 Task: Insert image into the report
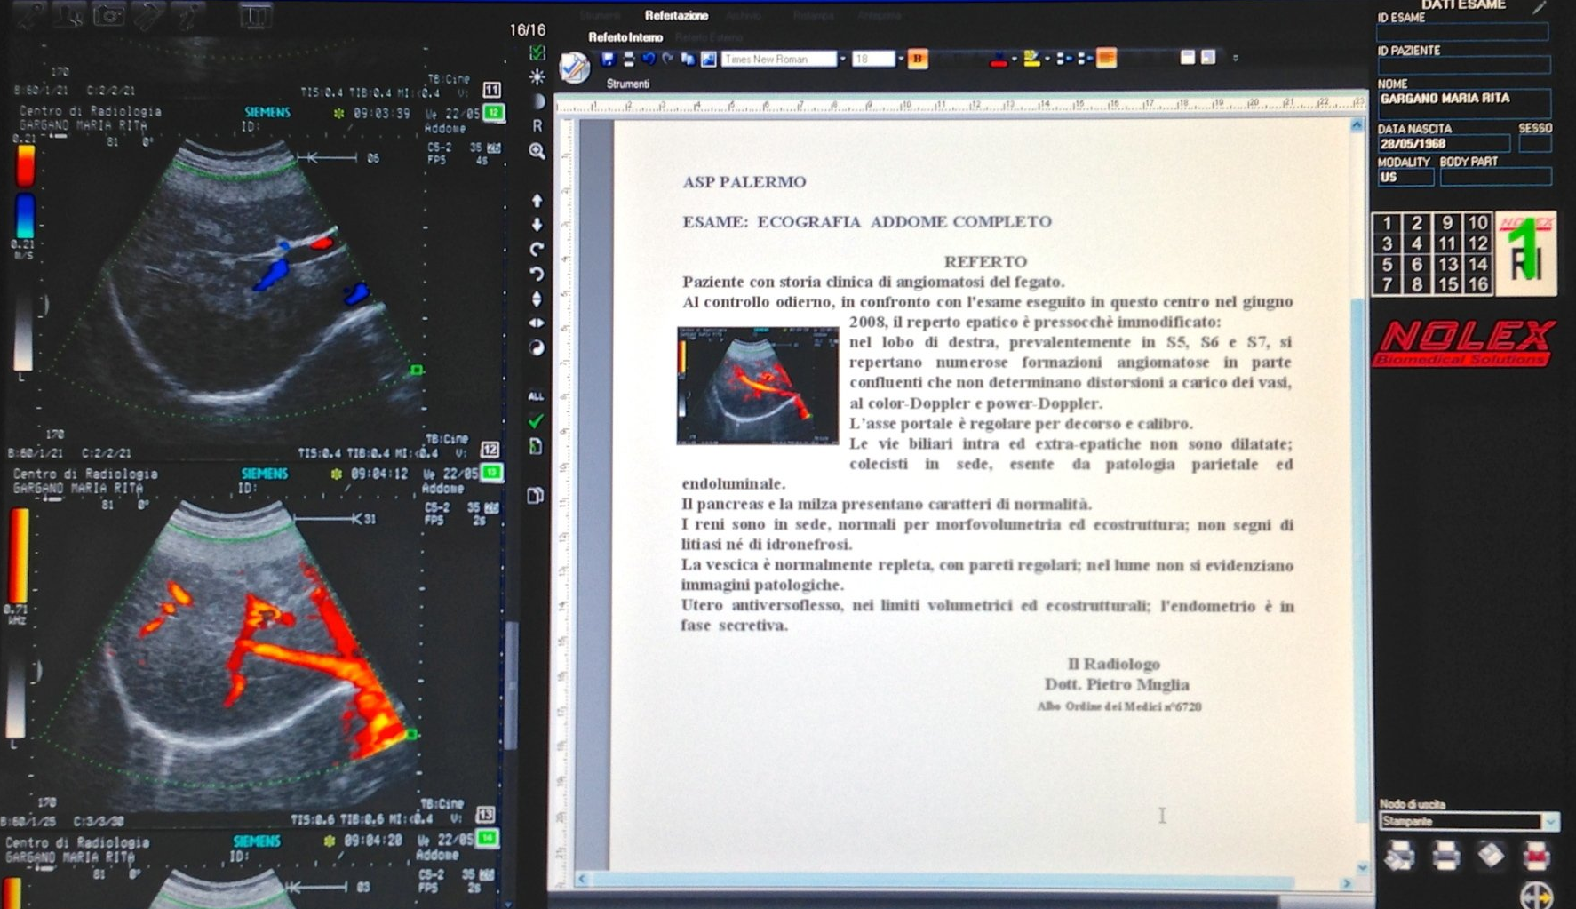tap(708, 59)
